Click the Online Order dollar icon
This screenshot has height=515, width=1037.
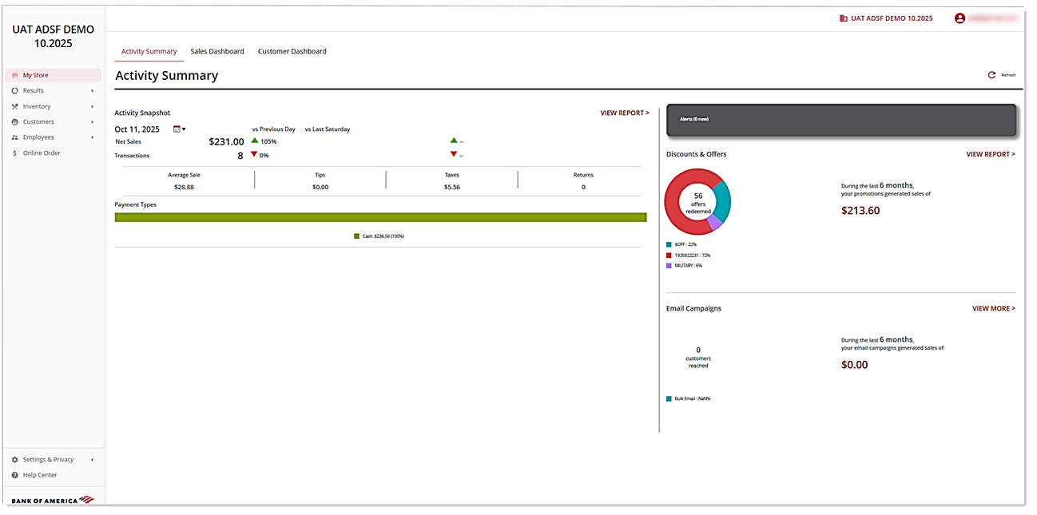click(x=14, y=153)
